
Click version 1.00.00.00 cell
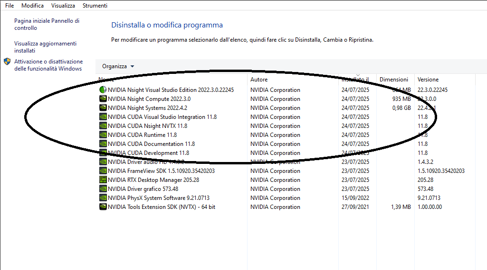430,207
